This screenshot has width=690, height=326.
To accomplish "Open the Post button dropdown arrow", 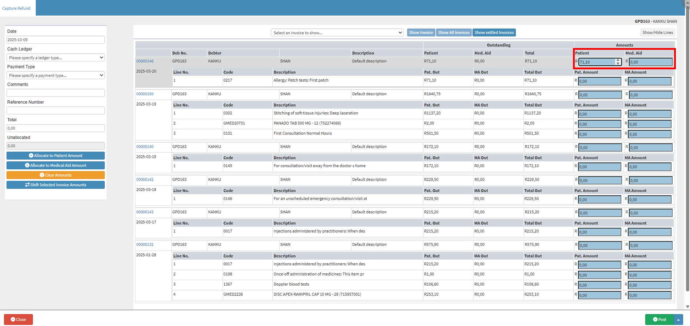I will tap(678, 320).
